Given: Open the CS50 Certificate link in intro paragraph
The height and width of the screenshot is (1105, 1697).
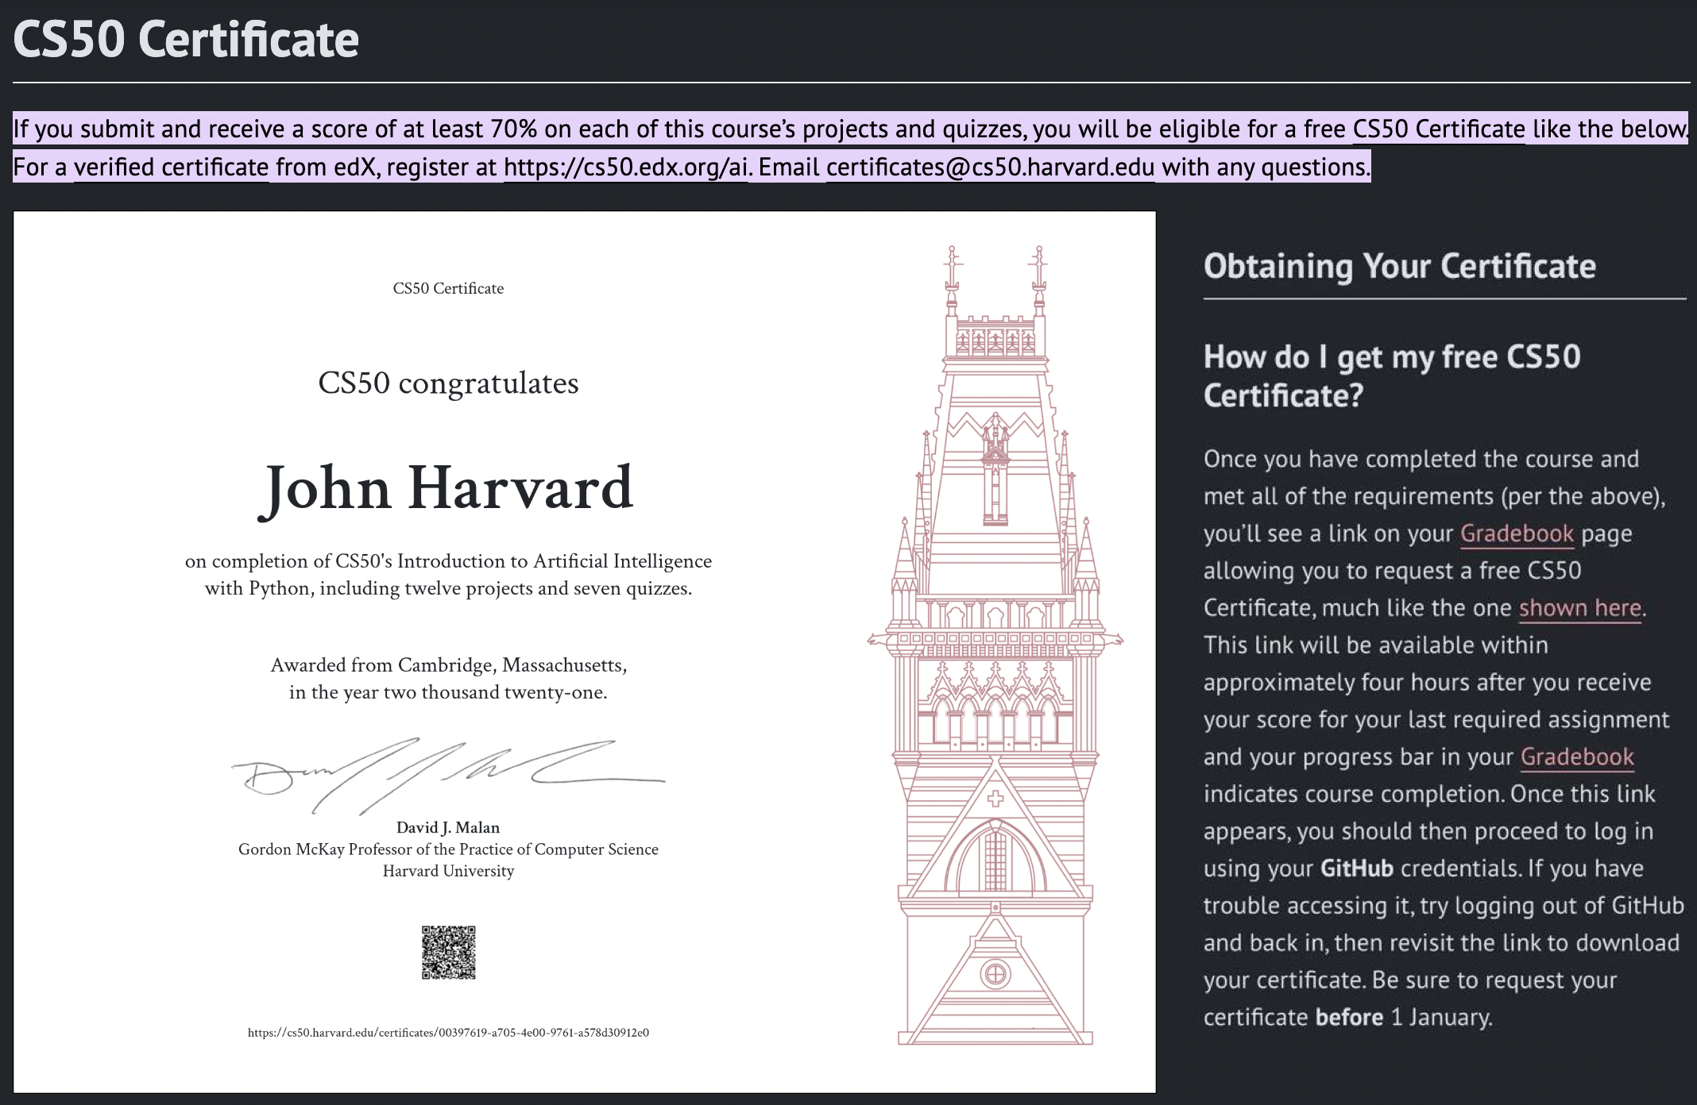Looking at the screenshot, I should (x=1438, y=129).
